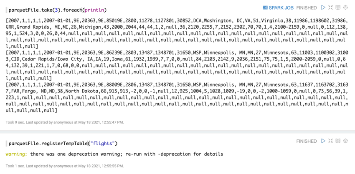Click the deprecation warning output text

pos(114,154)
